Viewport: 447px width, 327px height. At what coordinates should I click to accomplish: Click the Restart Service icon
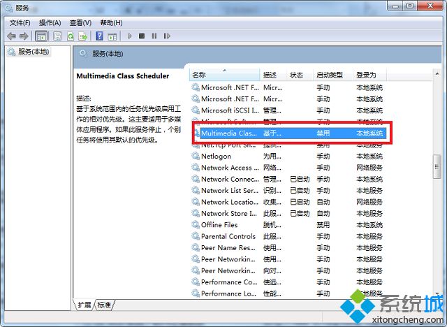[x=167, y=36]
